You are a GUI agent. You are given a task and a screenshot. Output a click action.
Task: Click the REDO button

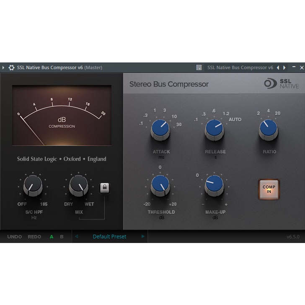tap(34, 237)
